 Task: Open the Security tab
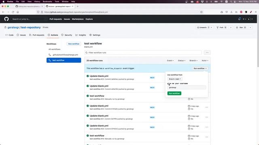[x=66, y=35]
